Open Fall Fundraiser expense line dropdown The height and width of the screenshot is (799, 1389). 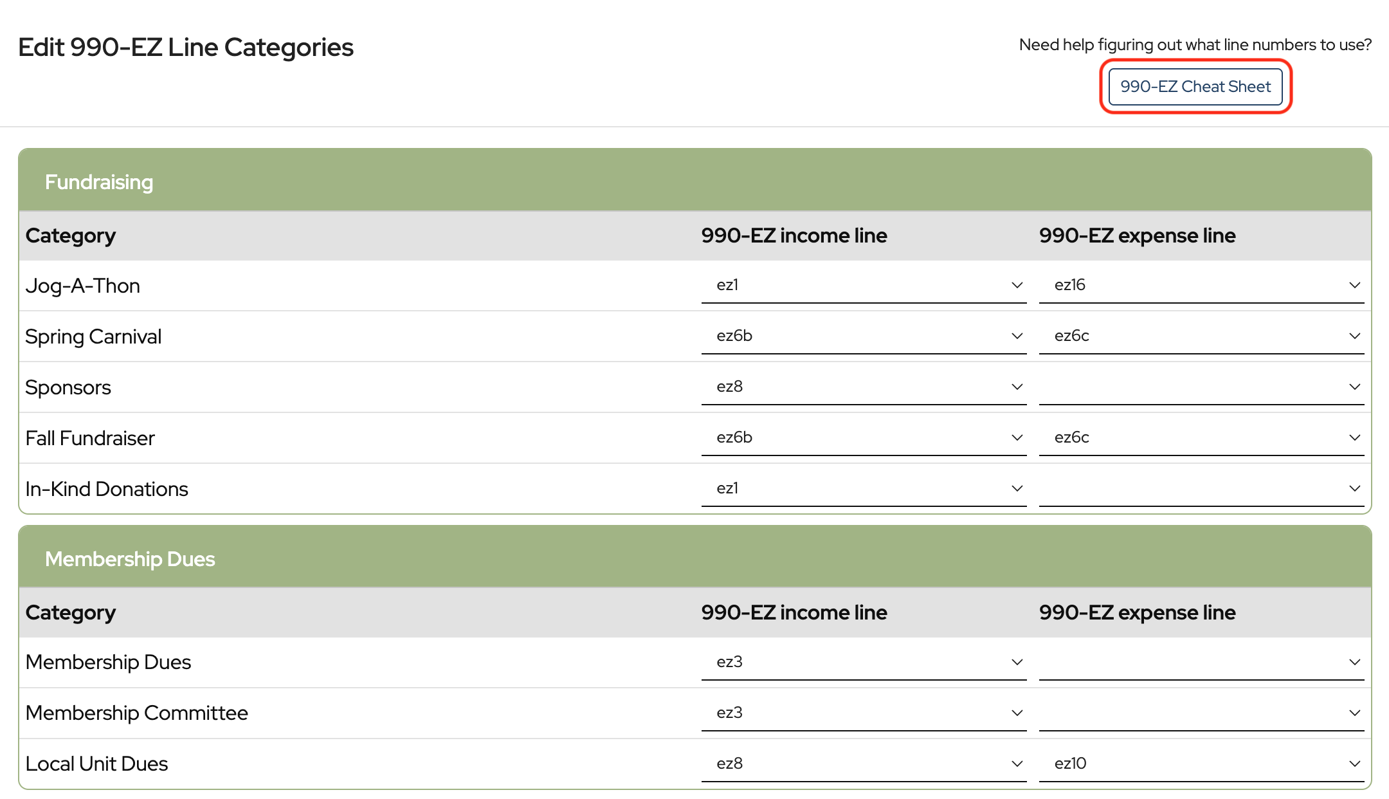coord(1201,437)
